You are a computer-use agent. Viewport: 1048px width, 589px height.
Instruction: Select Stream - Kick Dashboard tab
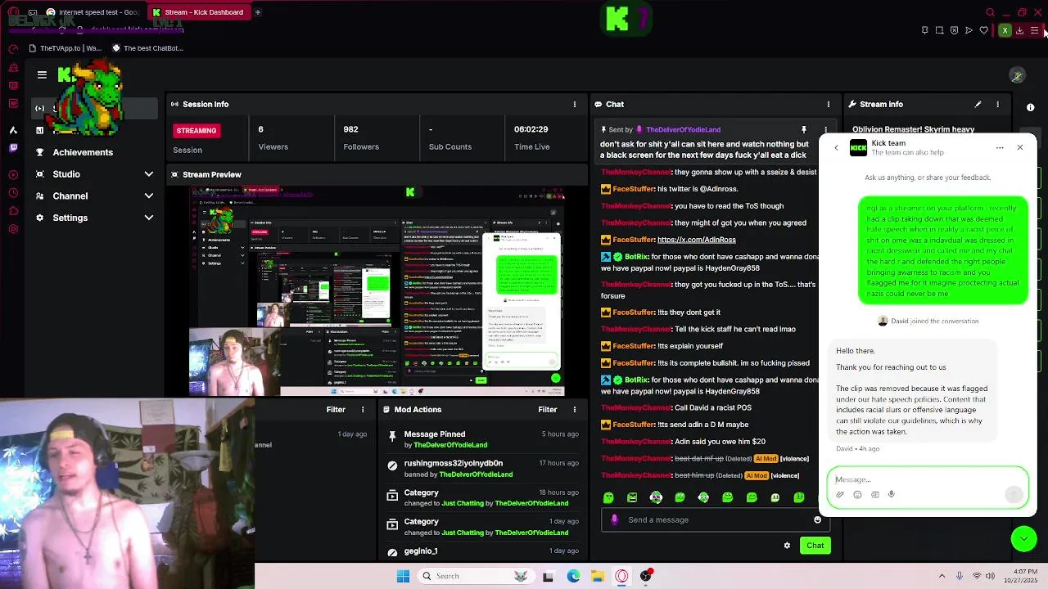(199, 12)
